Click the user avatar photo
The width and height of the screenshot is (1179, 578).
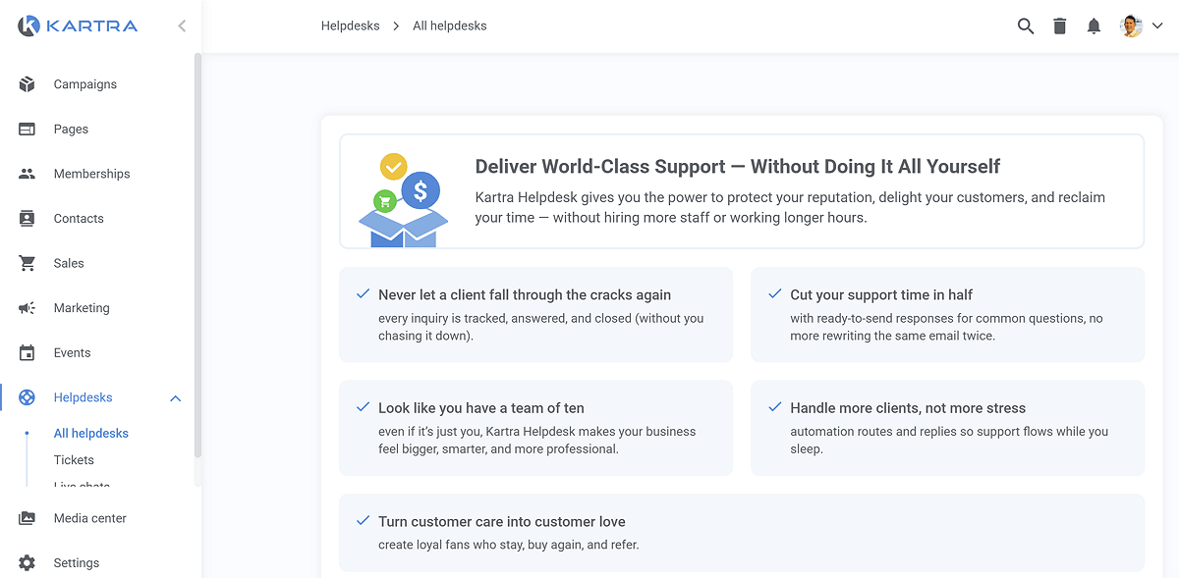click(x=1132, y=26)
